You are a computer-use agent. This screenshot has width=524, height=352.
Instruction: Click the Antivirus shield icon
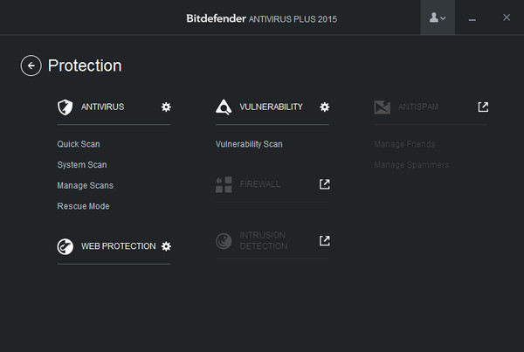pyautogui.click(x=65, y=107)
